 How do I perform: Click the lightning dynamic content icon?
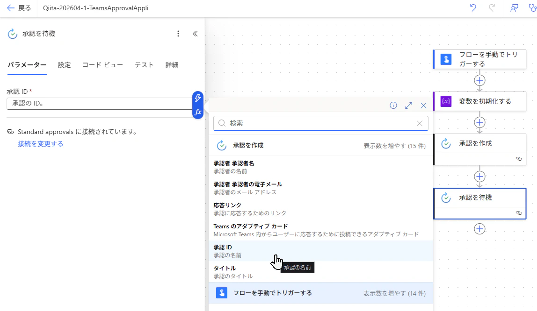tap(198, 99)
